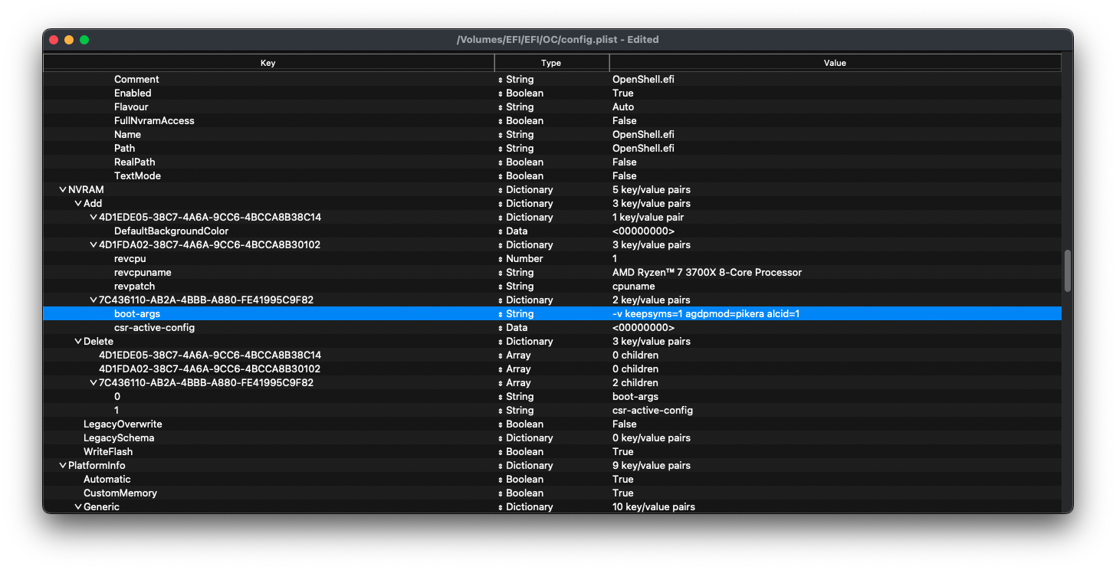Viewport: 1116px width, 570px height.
Task: Collapse the PlatformInfo section
Action: click(x=63, y=466)
